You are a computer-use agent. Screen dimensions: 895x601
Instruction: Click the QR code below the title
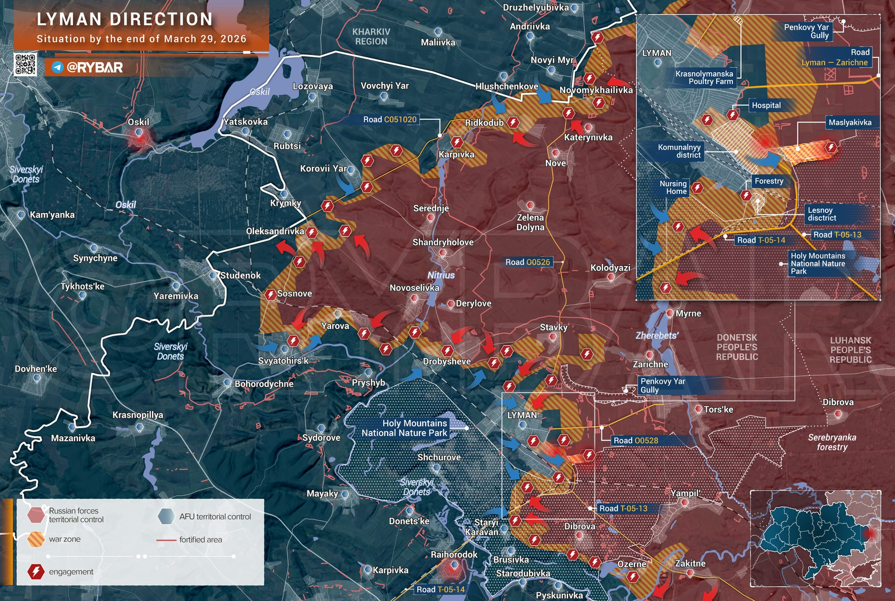click(25, 65)
